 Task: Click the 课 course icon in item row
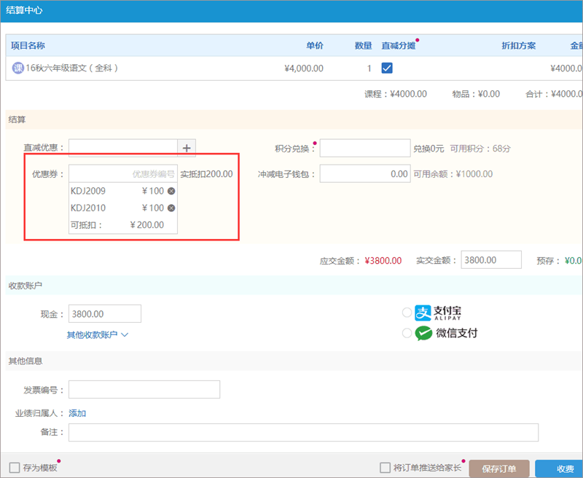click(x=18, y=68)
